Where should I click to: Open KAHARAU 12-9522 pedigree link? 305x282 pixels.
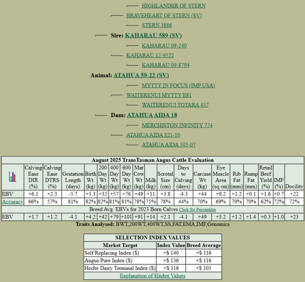tap(150, 55)
